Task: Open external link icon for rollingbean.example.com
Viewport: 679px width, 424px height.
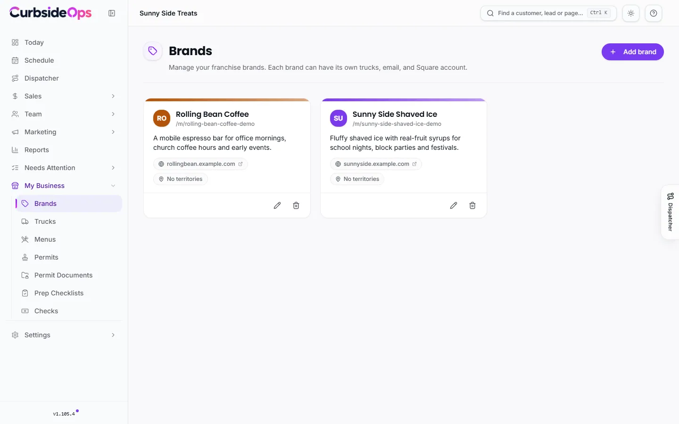Action: (240, 164)
